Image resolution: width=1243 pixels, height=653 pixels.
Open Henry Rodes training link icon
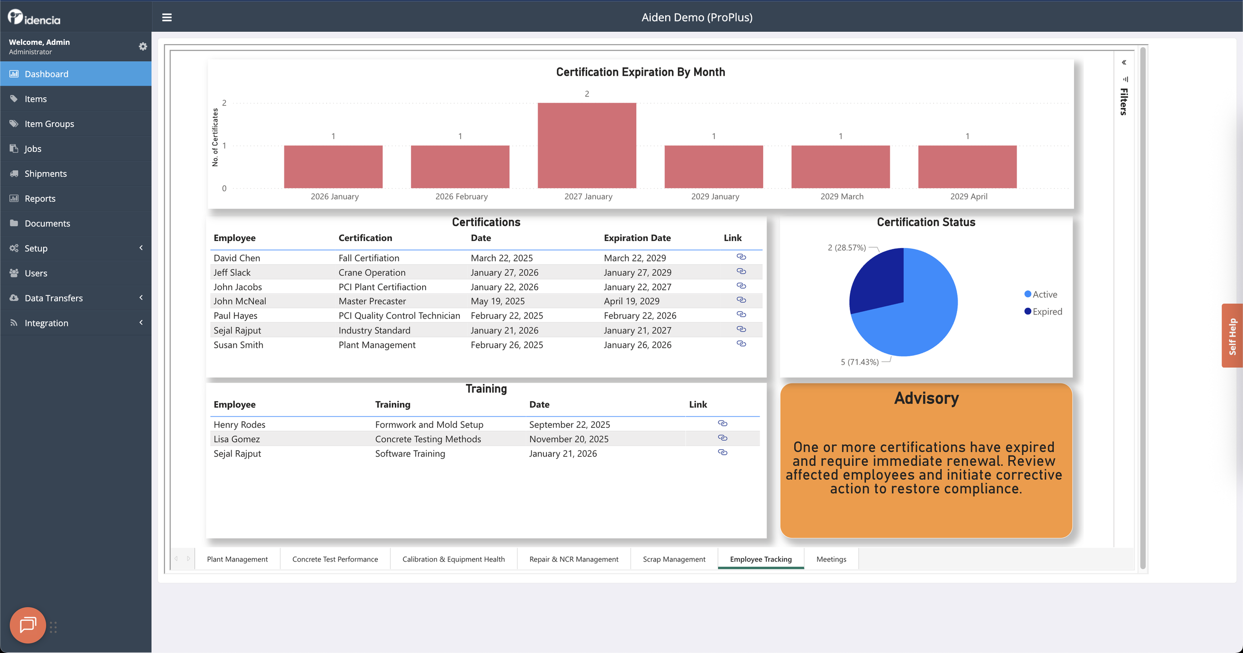pyautogui.click(x=722, y=423)
